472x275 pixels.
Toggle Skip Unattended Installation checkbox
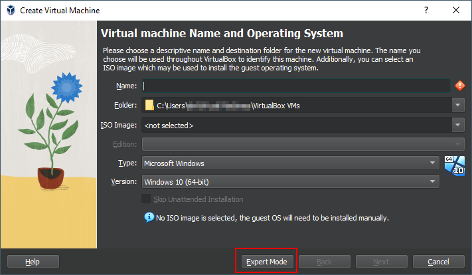tap(146, 199)
